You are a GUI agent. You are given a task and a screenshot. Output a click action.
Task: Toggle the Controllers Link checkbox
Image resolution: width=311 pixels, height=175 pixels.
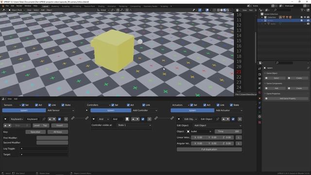pyautogui.click(x=144, y=105)
